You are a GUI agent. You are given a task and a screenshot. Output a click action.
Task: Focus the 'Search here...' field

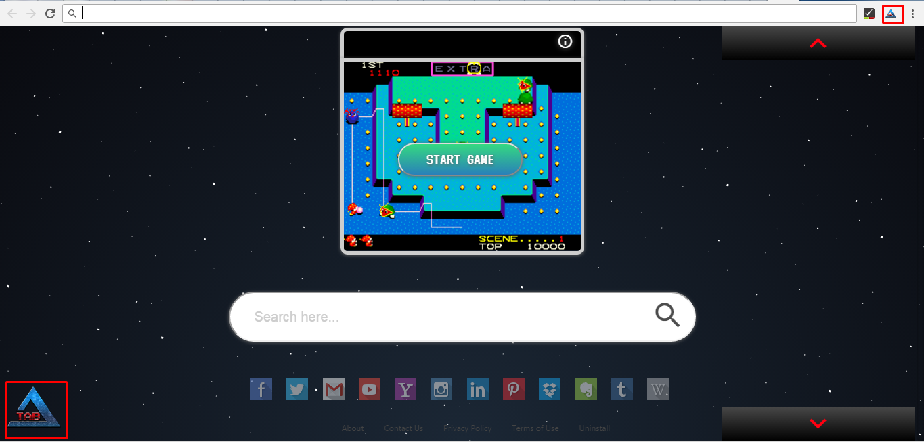[x=462, y=317]
